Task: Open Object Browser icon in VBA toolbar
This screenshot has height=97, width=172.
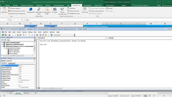Action: coord(46,35)
